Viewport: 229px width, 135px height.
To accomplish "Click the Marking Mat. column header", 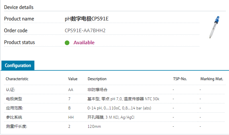I will 212,79.
